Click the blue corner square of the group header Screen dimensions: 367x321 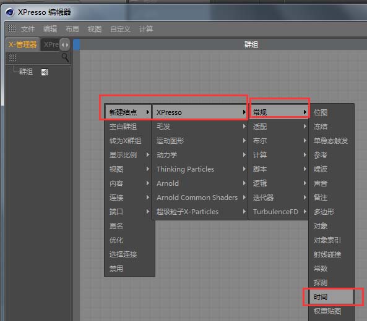click(77, 44)
